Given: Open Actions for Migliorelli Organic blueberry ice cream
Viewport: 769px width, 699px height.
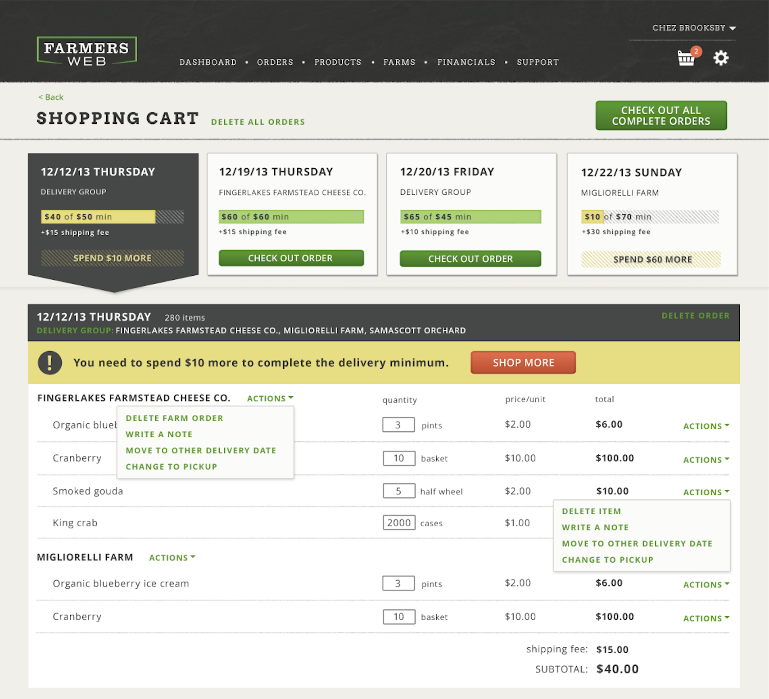Looking at the screenshot, I should (706, 585).
